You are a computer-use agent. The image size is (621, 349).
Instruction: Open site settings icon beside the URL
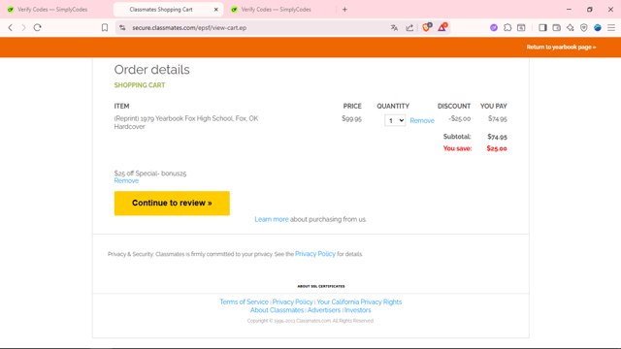tap(122, 28)
